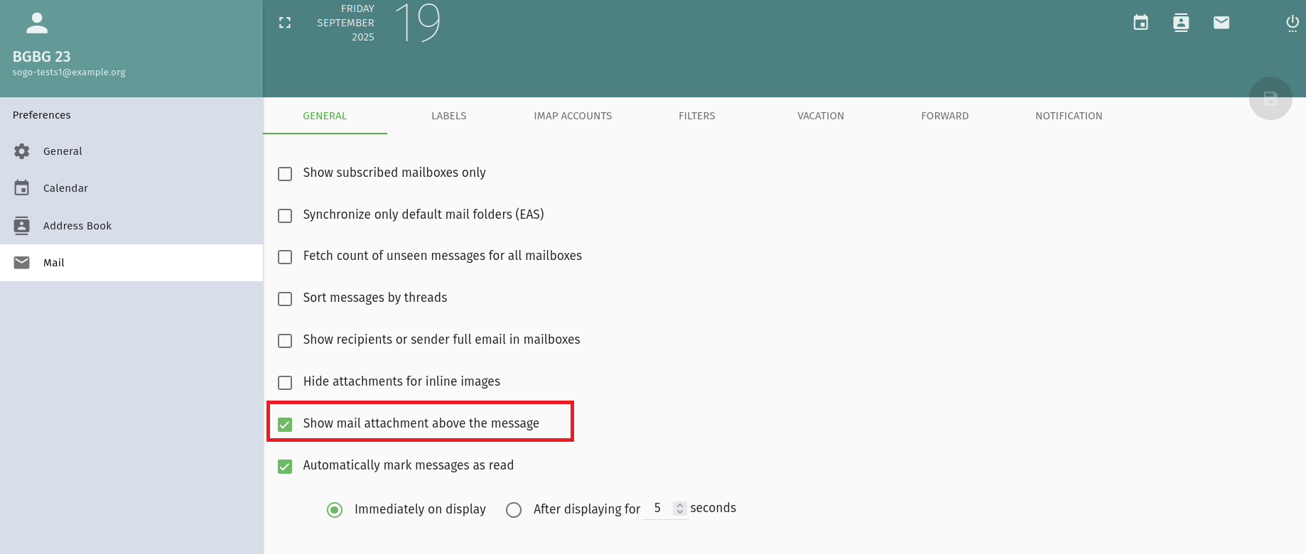Uncheck Show mail attachment above the message
This screenshot has width=1306, height=554.
pos(285,425)
